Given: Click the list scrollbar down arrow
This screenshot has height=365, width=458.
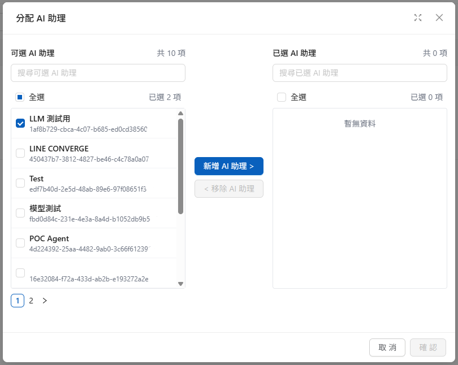Looking at the screenshot, I should pos(180,284).
